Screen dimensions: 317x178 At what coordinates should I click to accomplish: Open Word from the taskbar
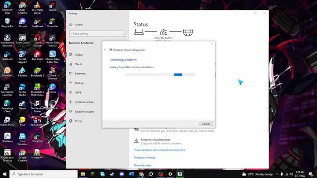[131, 174]
